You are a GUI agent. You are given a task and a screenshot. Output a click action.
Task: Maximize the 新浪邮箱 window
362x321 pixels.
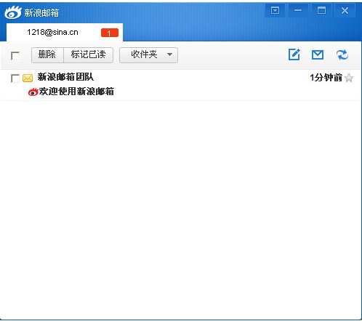coord(321,10)
